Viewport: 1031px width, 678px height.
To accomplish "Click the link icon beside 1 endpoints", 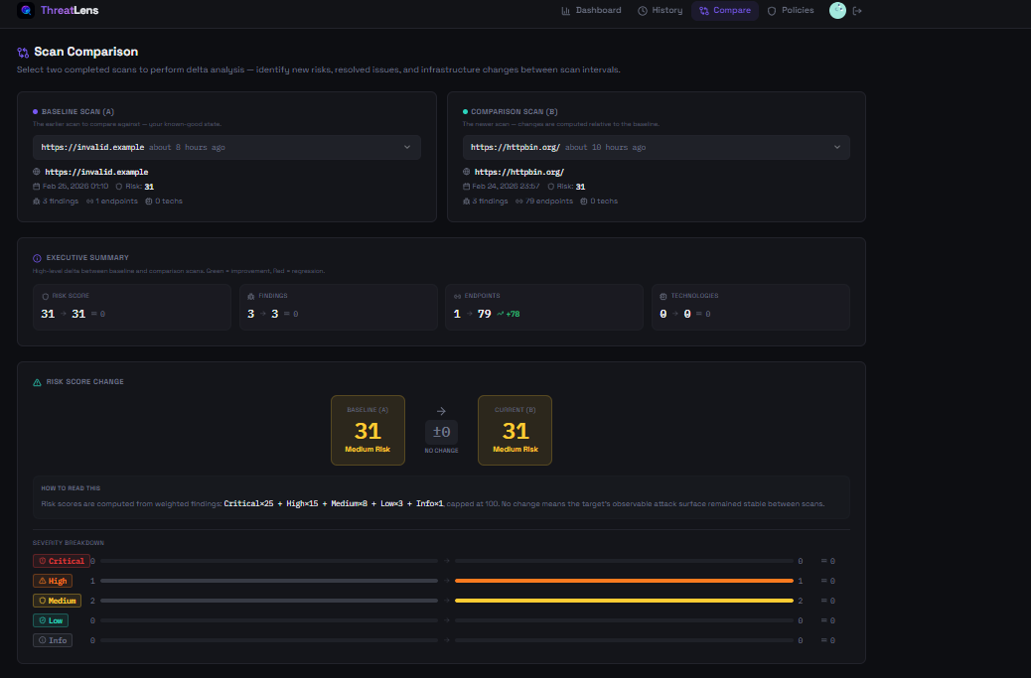I will (x=89, y=202).
